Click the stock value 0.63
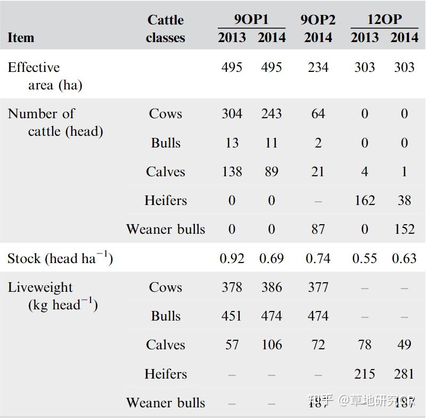This screenshot has height=418, width=426. [x=404, y=259]
